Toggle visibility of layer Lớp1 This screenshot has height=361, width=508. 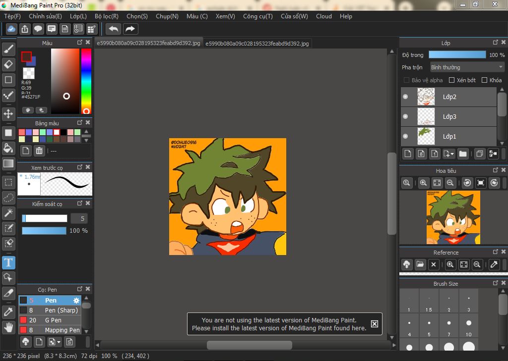(405, 136)
